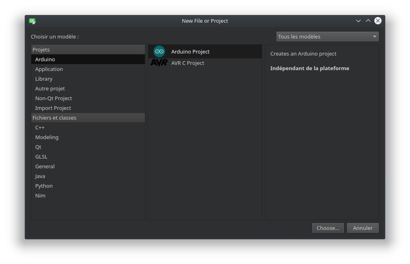Viewport: 410px width, 264px height.
Task: Click the Choose... button
Action: pyautogui.click(x=328, y=228)
